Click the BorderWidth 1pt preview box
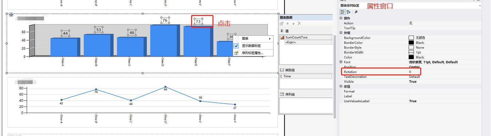491x136 pixels. coord(411,52)
